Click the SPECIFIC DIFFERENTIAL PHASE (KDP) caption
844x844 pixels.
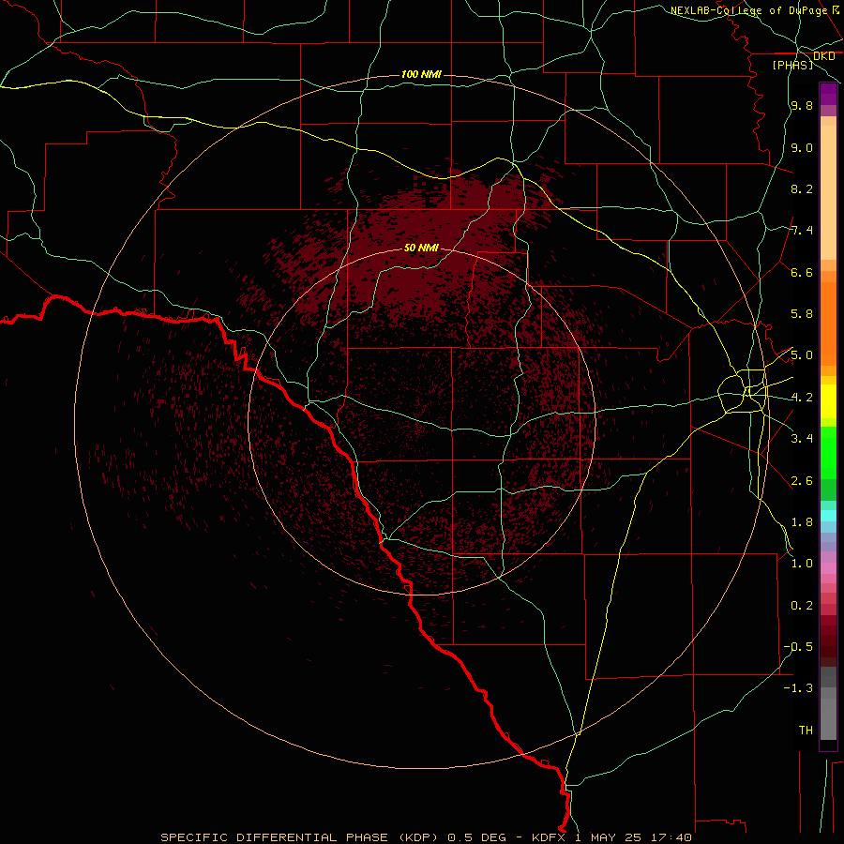coord(297,837)
